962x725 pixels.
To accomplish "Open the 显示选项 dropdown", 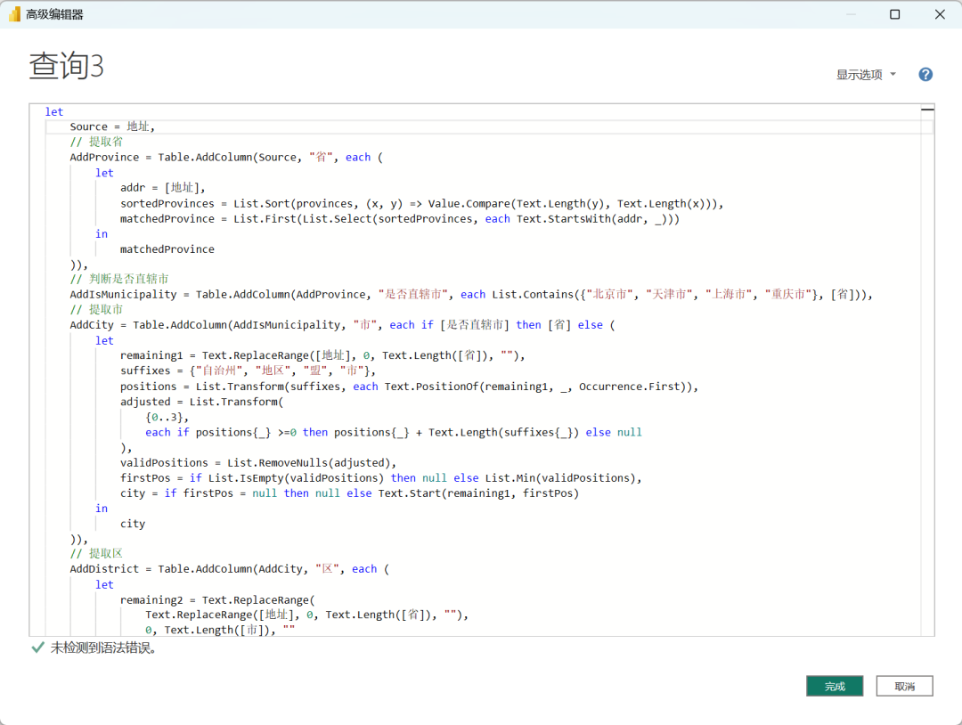I will [x=867, y=74].
